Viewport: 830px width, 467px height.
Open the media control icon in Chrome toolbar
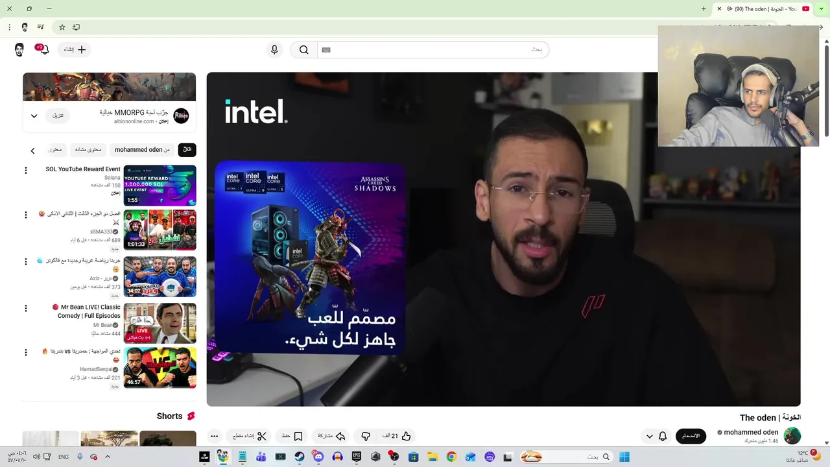pos(41,27)
